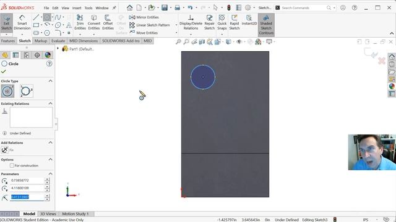Click Exit Sketch button
Viewport: 396px width, 222px height.
(x=6, y=23)
